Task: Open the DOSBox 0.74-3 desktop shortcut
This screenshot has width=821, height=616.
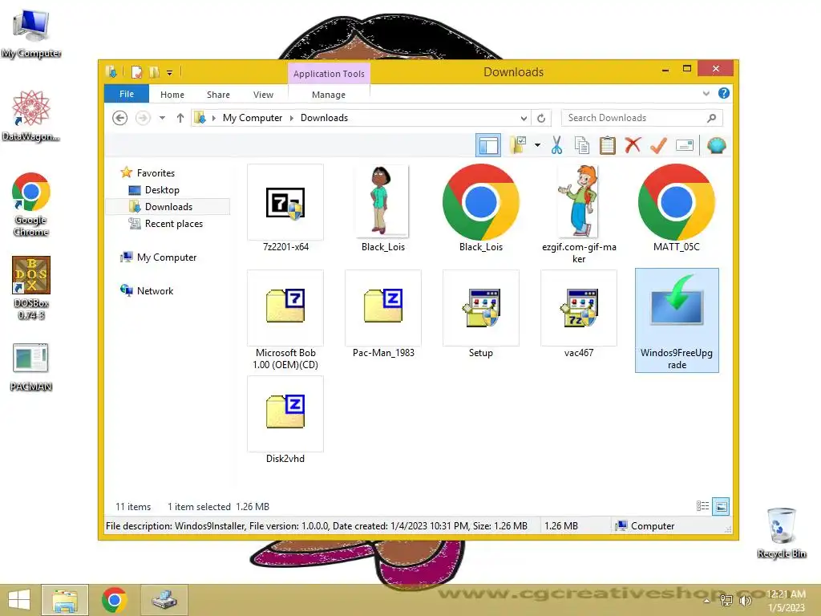Action: pos(31,288)
